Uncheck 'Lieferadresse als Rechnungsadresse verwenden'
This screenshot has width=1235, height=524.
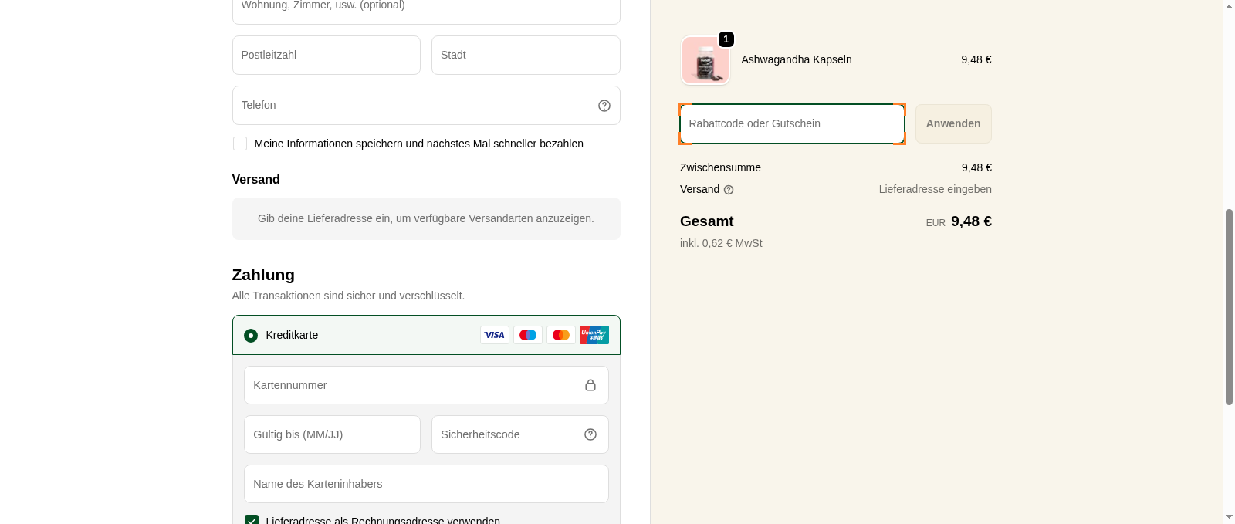[252, 521]
